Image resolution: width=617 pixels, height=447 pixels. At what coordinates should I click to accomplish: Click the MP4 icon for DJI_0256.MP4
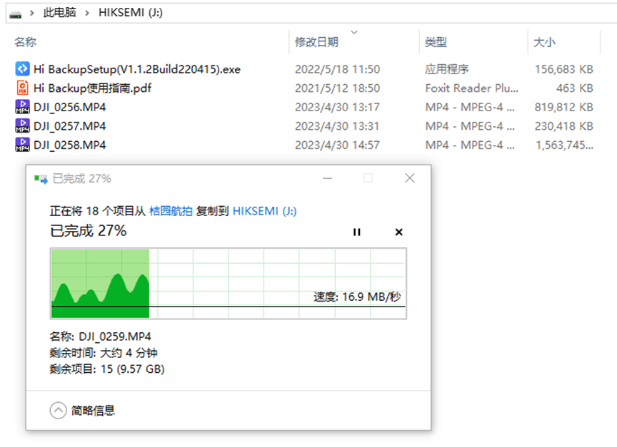[x=22, y=107]
